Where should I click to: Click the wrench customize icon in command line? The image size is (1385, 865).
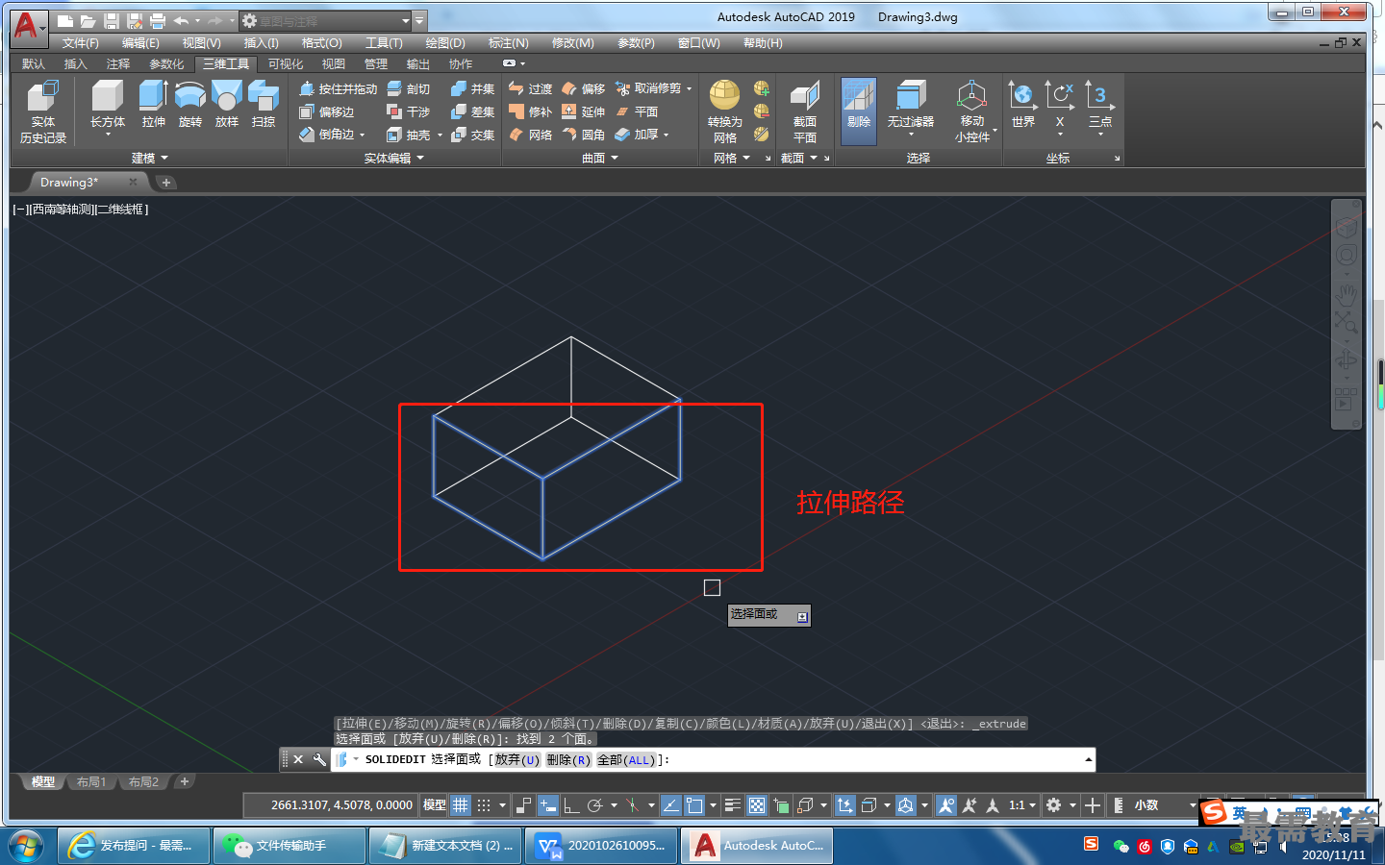coord(319,759)
